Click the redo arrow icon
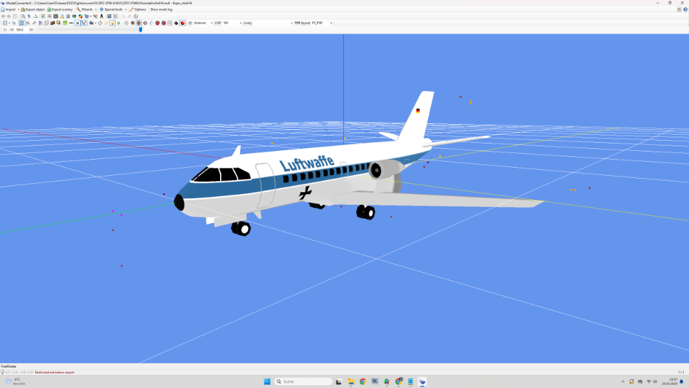The width and height of the screenshot is (689, 388). point(129,16)
